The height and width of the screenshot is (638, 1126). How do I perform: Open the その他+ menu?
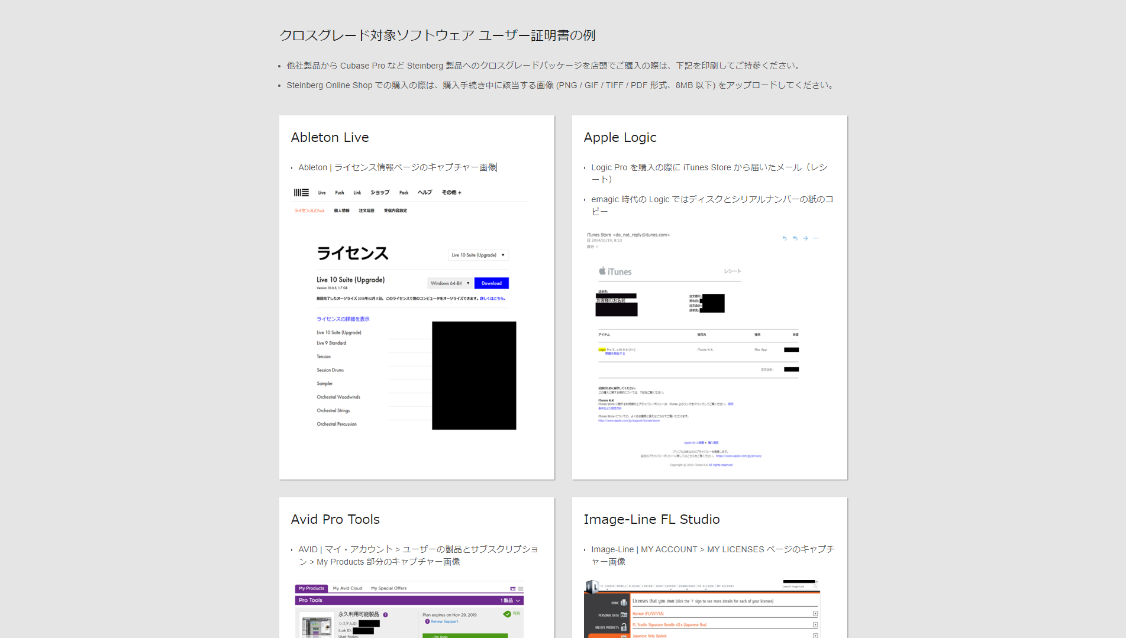tap(451, 193)
